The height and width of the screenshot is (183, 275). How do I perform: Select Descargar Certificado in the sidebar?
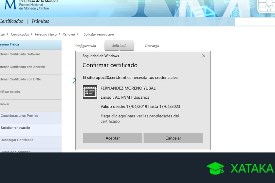17,140
